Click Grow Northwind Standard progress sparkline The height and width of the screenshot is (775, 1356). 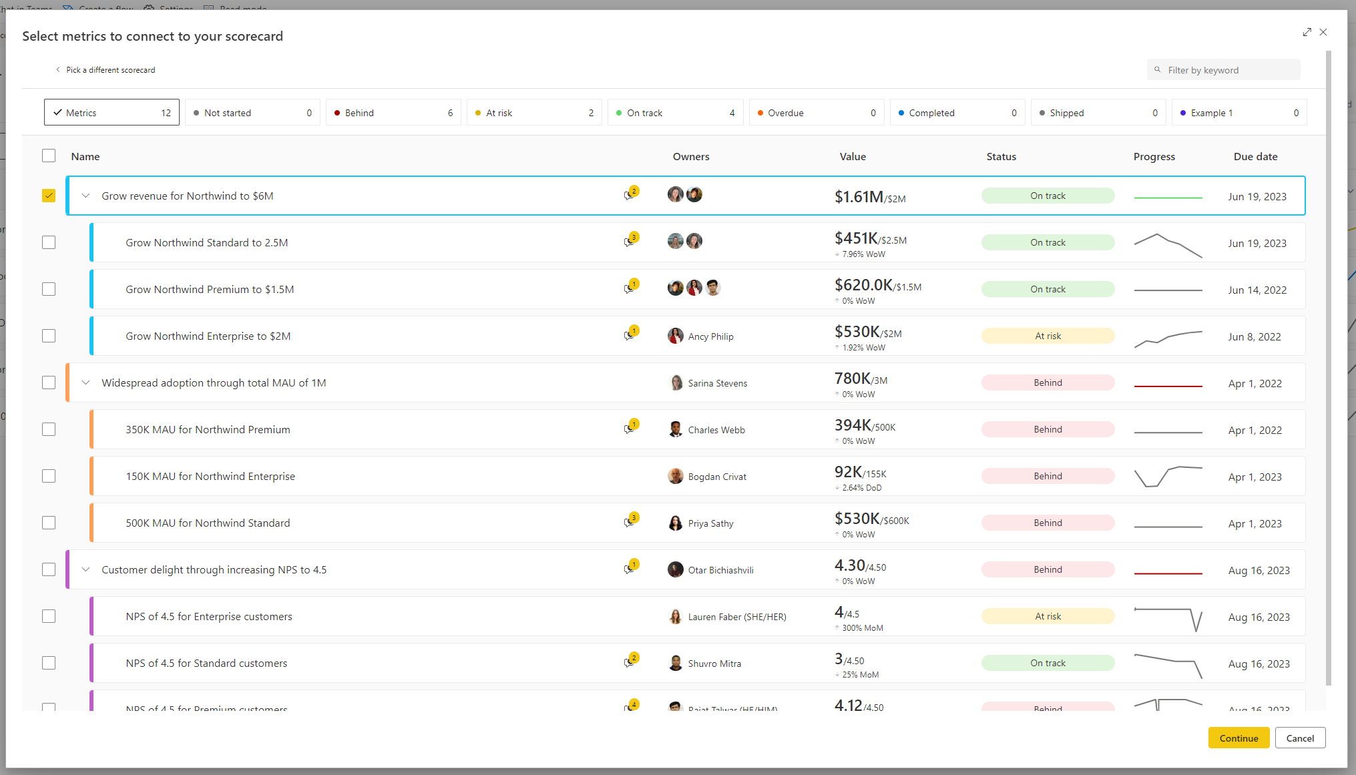[1168, 245]
